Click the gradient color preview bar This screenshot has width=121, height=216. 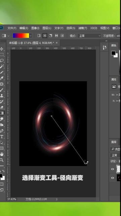pyautogui.click(x=21, y=35)
